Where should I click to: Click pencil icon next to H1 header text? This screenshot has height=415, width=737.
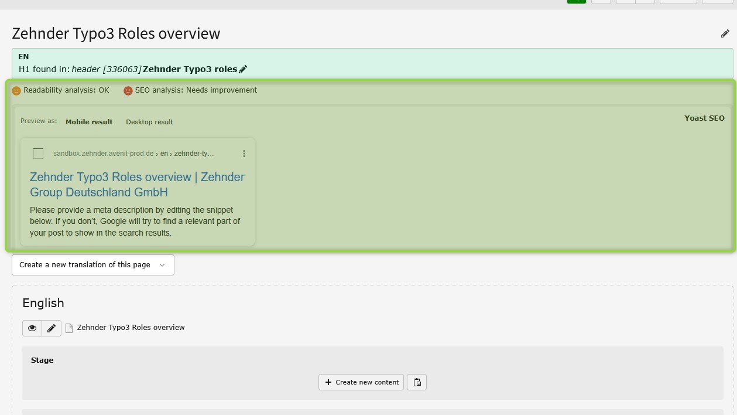(x=243, y=69)
